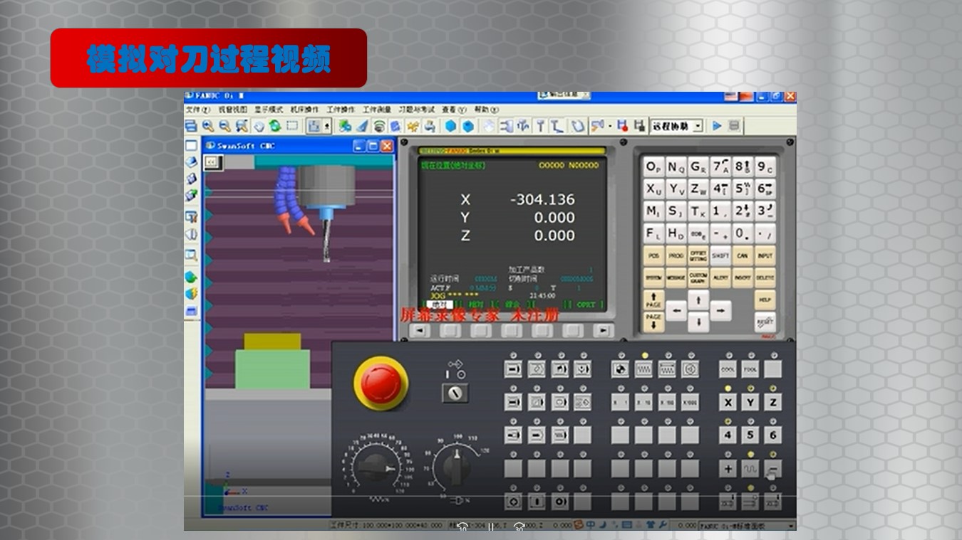Open the 机床操作 menu

[304, 110]
